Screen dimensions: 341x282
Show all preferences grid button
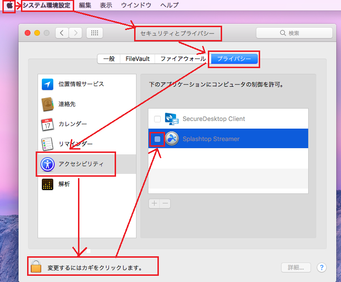coord(95,33)
